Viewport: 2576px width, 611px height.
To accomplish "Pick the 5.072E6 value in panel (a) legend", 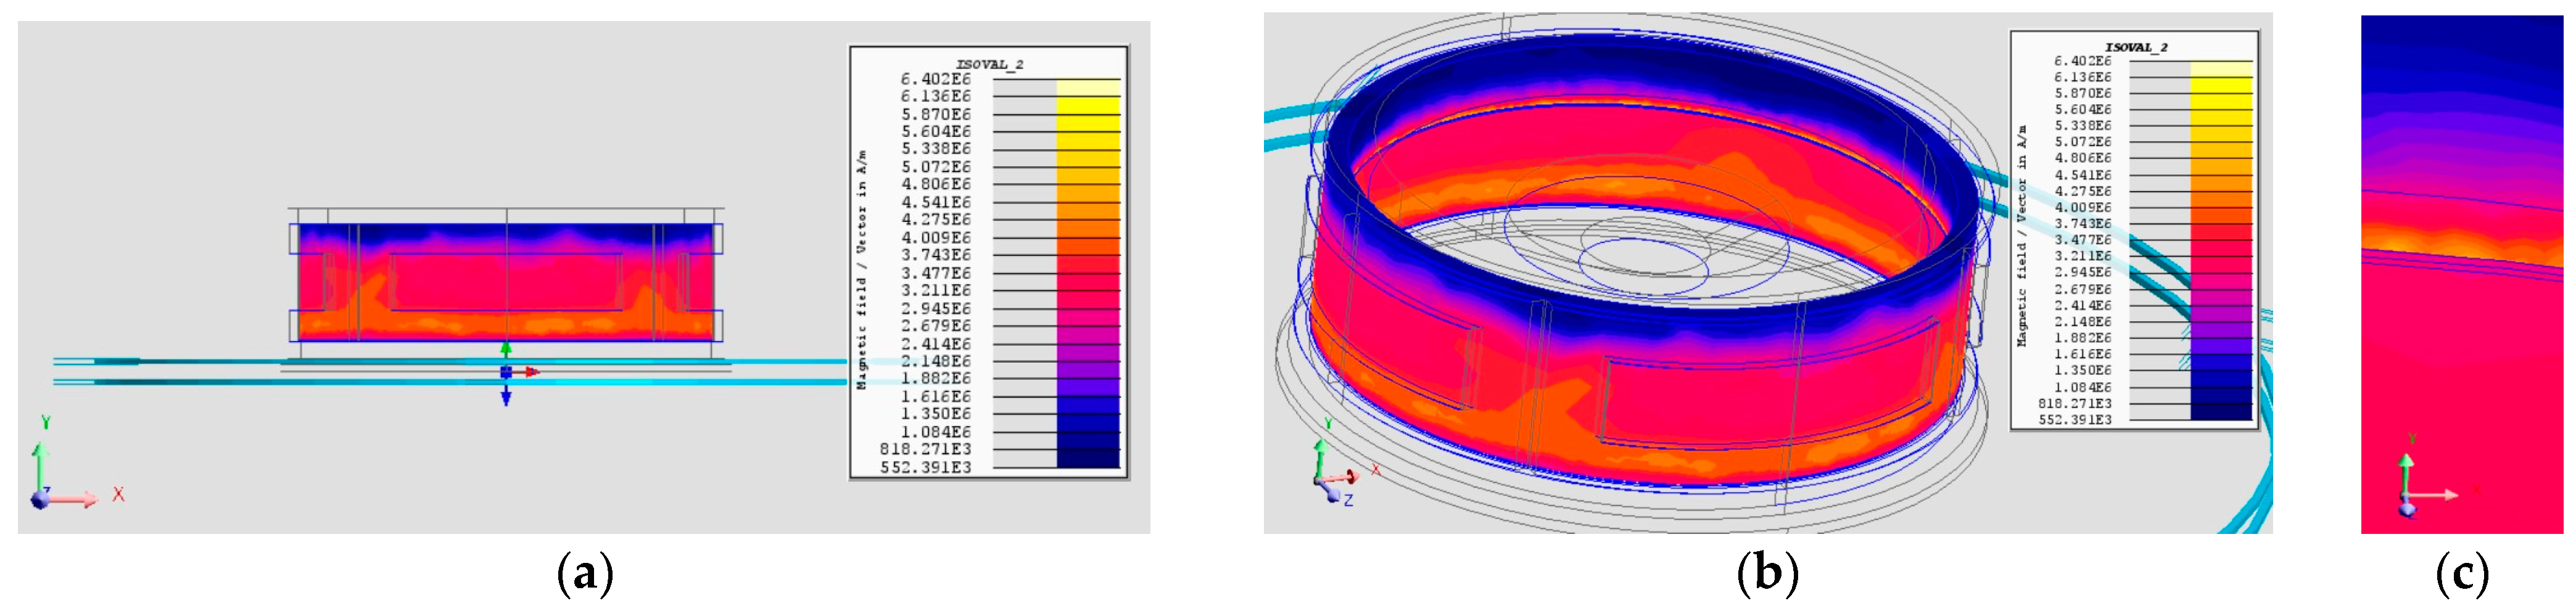I will coord(935,167).
